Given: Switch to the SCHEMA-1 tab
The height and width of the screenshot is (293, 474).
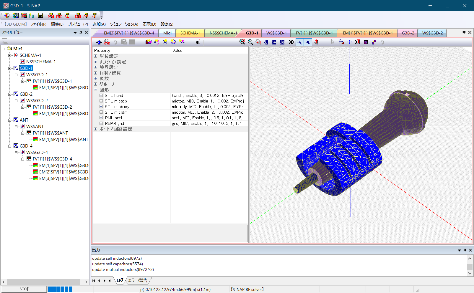Looking at the screenshot, I should (190, 33).
